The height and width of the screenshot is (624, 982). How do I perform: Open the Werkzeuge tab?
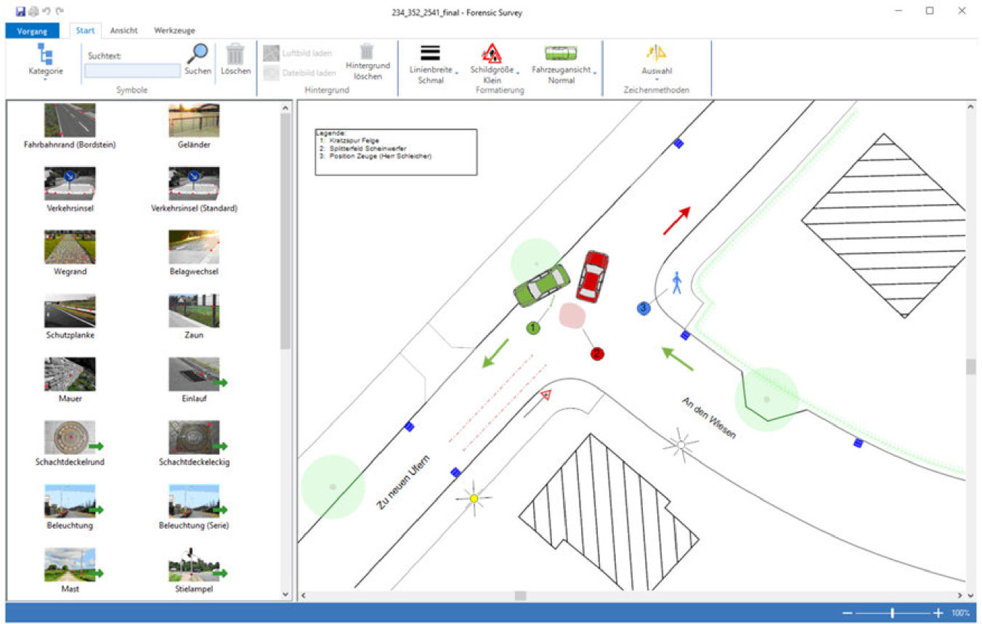[x=174, y=31]
